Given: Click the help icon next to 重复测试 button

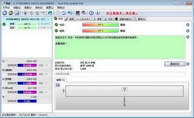Looking at the screenshot, I should [188, 64].
